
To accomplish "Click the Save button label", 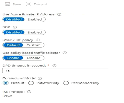I will pos(17,4).
